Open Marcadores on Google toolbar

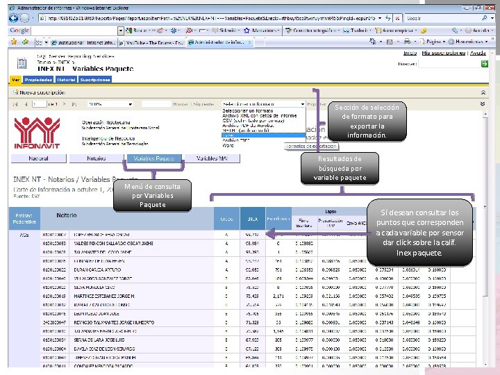tap(261, 31)
